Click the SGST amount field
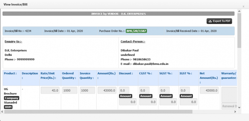This screenshot has width=249, height=121. point(168,102)
